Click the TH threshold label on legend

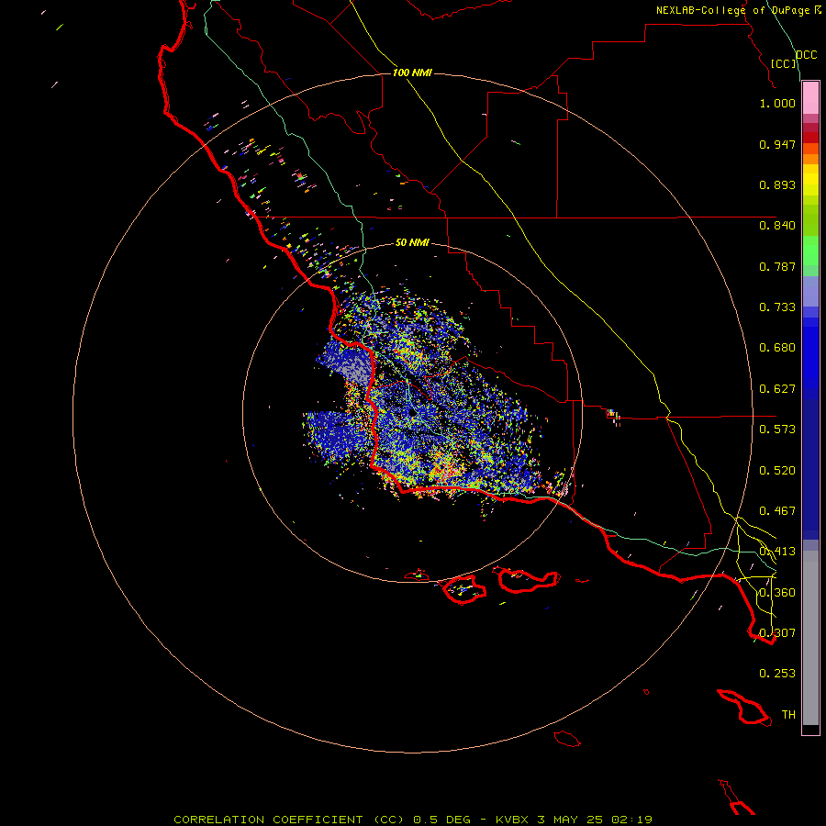pyautogui.click(x=788, y=715)
